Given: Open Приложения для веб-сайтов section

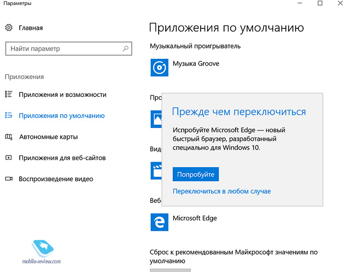Looking at the screenshot, I should [x=62, y=158].
